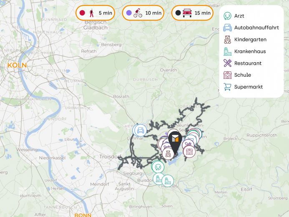Click the Restaurant marker on the map
The image size is (289, 217).
click(188, 144)
